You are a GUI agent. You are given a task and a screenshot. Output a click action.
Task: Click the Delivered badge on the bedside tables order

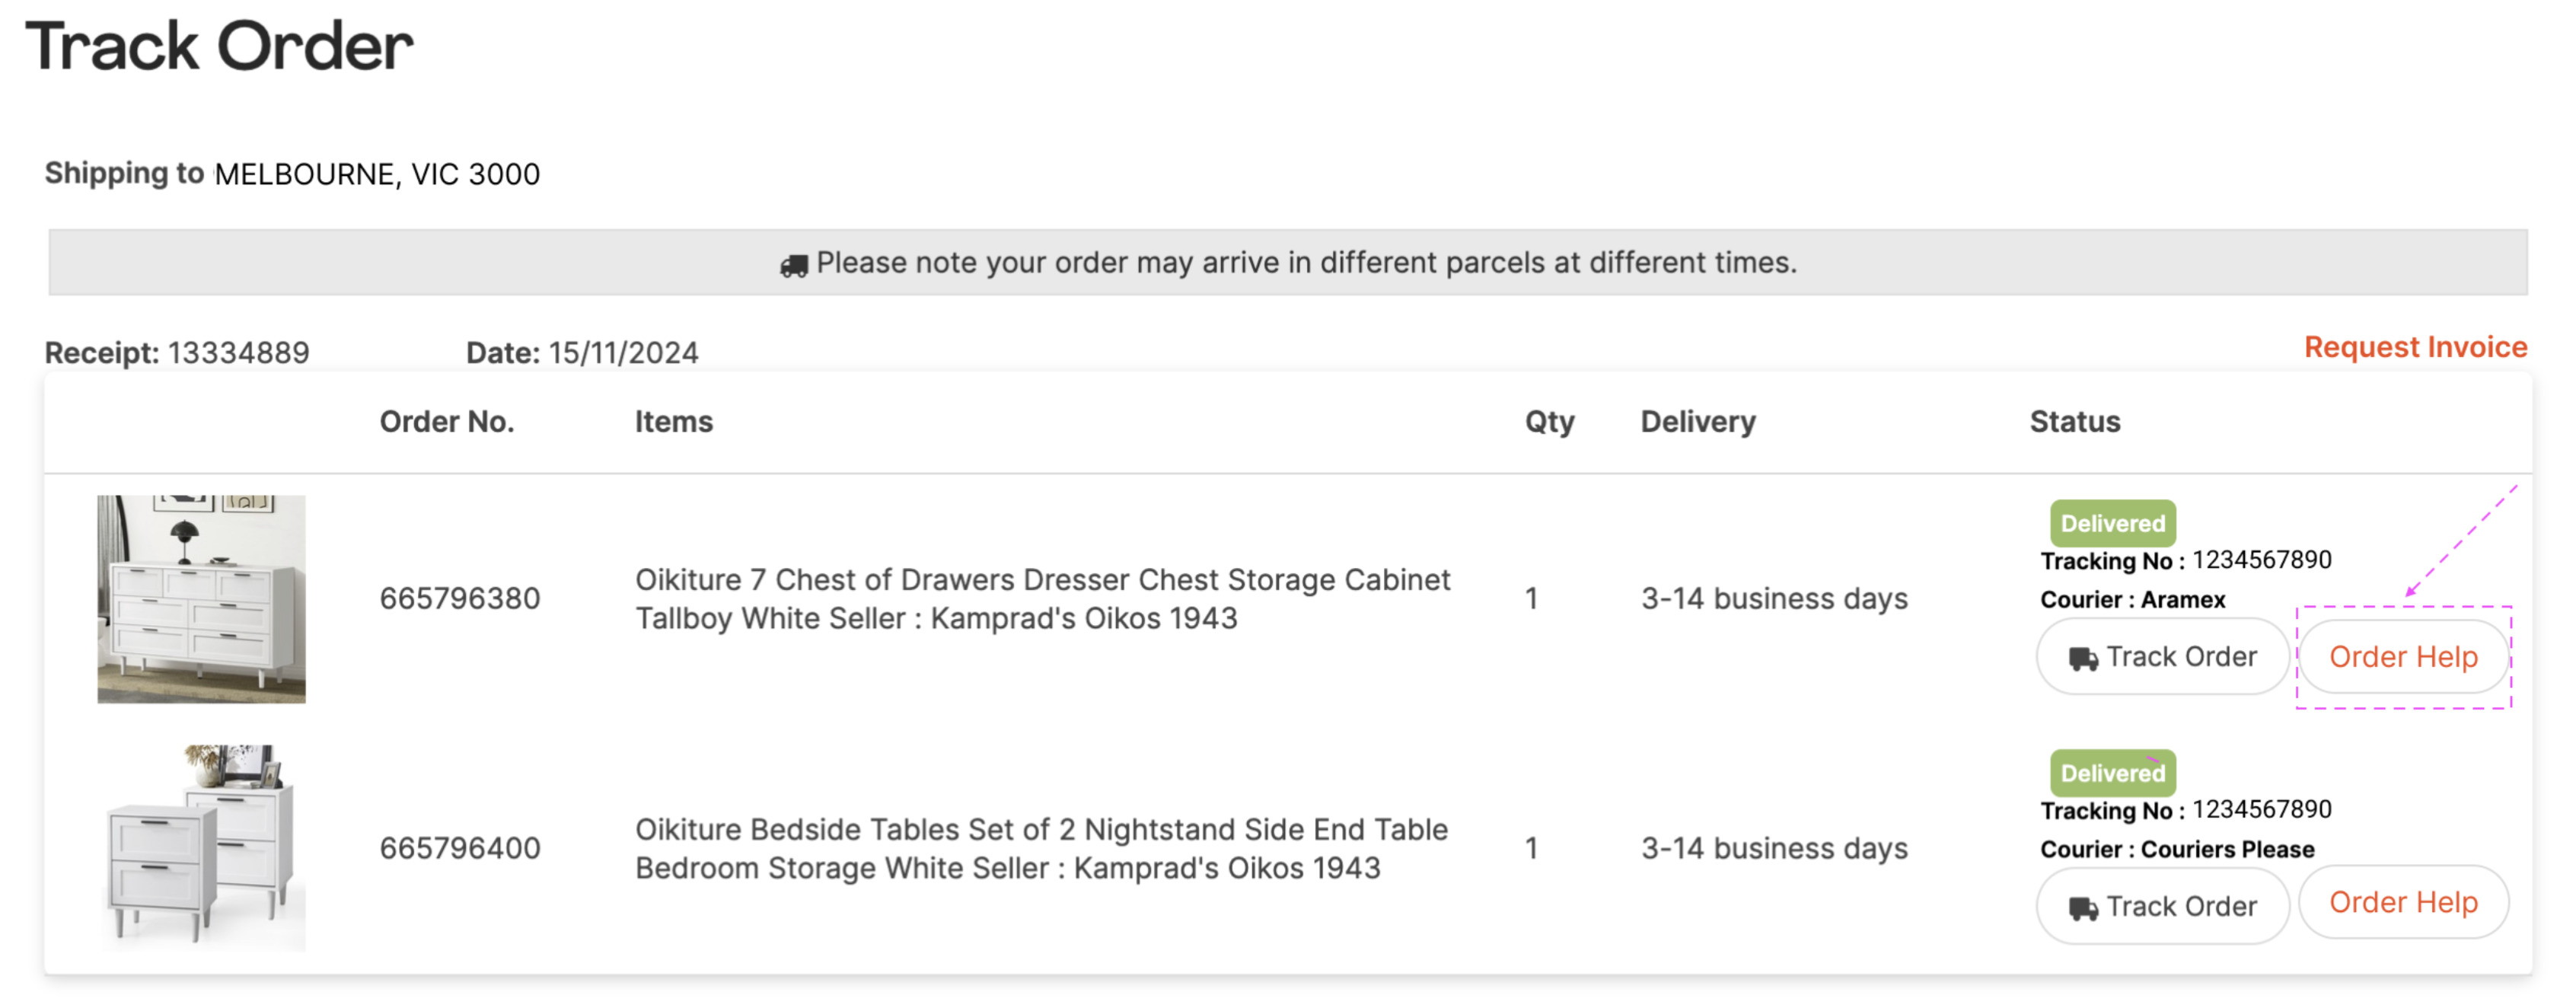(2111, 773)
